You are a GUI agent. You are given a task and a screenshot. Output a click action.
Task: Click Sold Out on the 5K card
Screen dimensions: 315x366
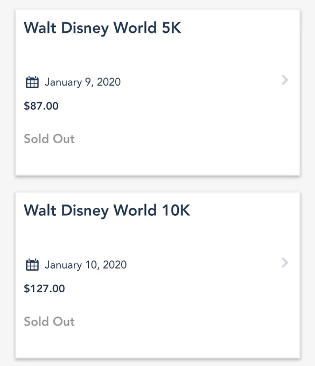50,139
